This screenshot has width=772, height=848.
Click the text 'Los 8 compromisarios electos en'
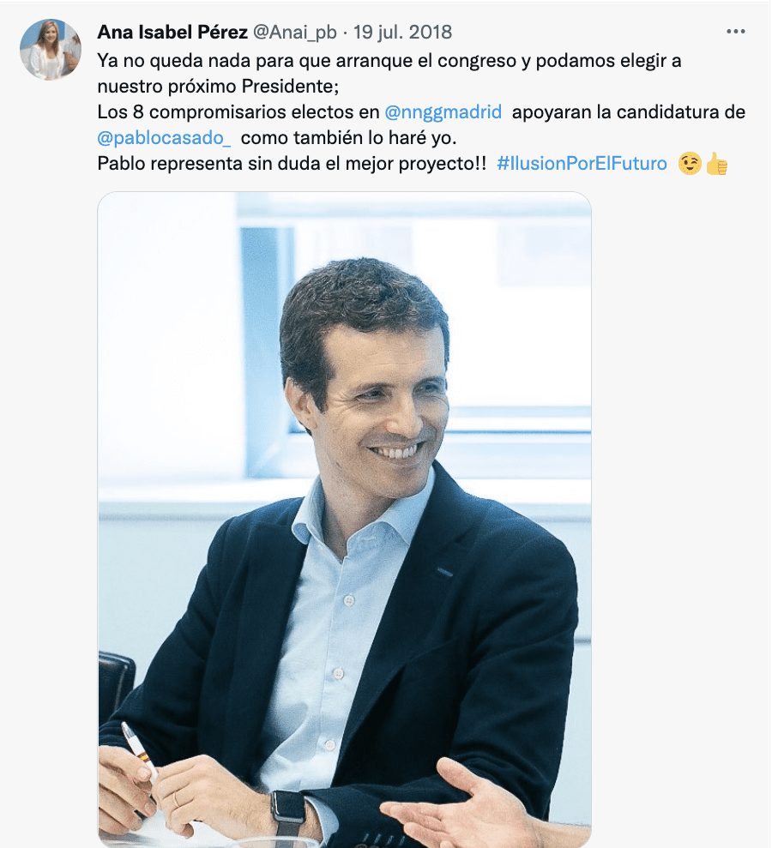click(238, 112)
